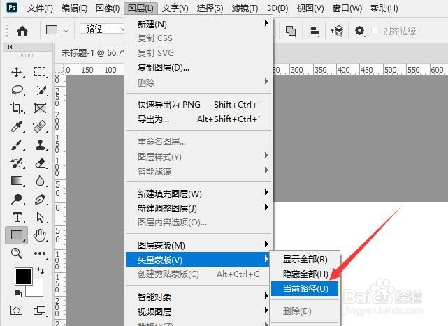Click the Photoshop Ps logo icon
The image size is (448, 326).
click(12, 7)
